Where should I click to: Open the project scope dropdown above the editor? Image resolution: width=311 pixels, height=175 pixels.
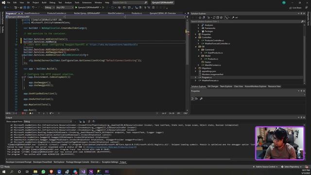pos(35,17)
